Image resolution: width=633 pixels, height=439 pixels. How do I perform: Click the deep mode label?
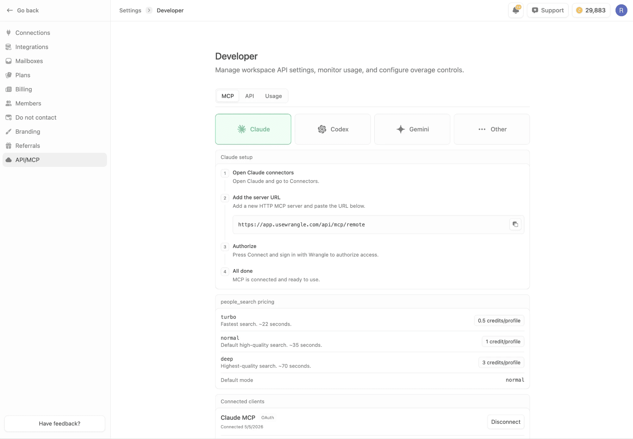pos(227,359)
